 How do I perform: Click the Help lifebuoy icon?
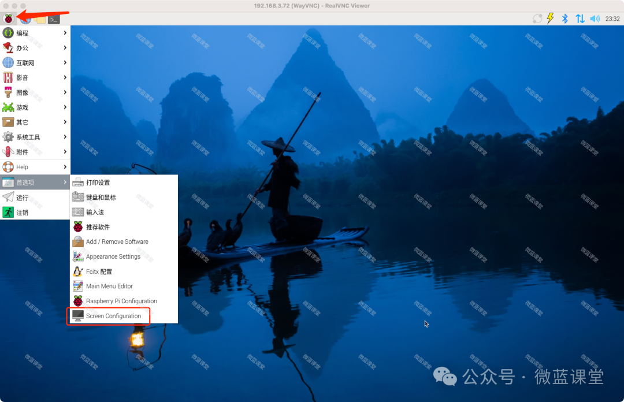(x=8, y=167)
